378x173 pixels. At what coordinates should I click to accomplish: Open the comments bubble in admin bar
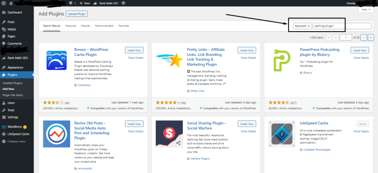point(72,3)
